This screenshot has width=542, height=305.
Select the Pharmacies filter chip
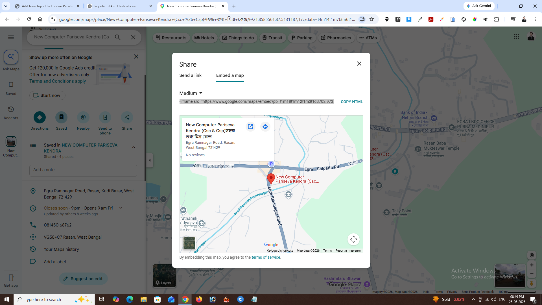pyautogui.click(x=336, y=38)
